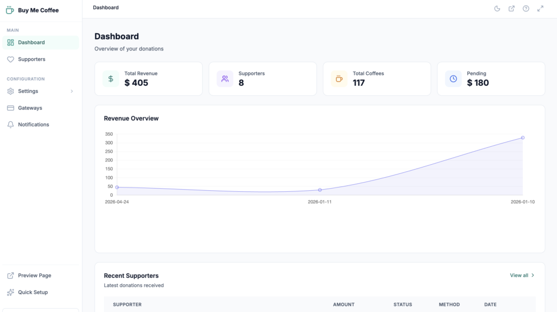Expand the Settings submenu chevron
The height and width of the screenshot is (312, 557).
pyautogui.click(x=72, y=91)
